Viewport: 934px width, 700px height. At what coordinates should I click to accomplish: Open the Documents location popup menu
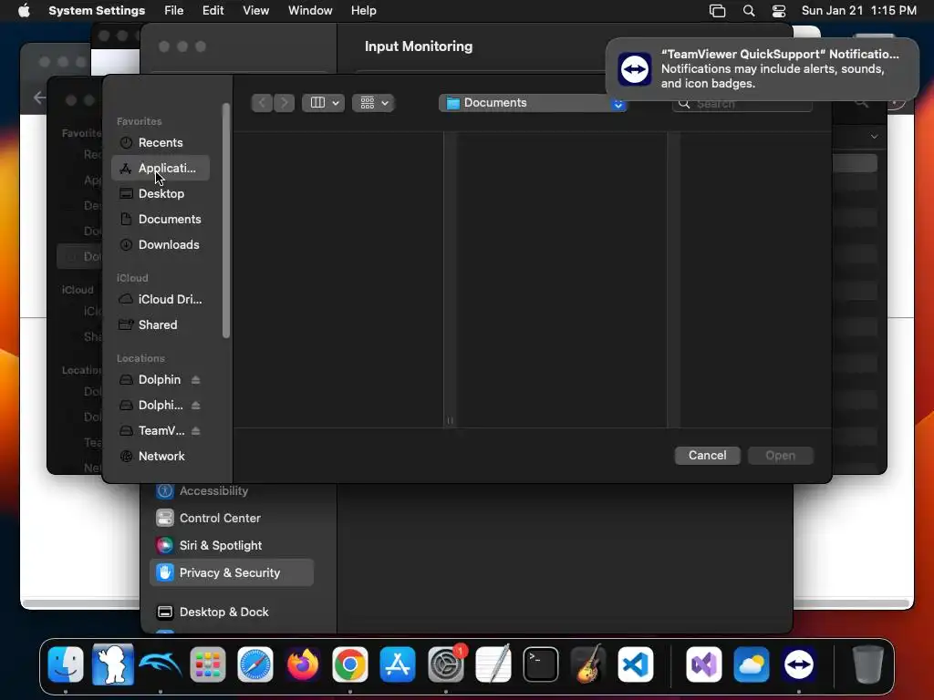pos(533,103)
